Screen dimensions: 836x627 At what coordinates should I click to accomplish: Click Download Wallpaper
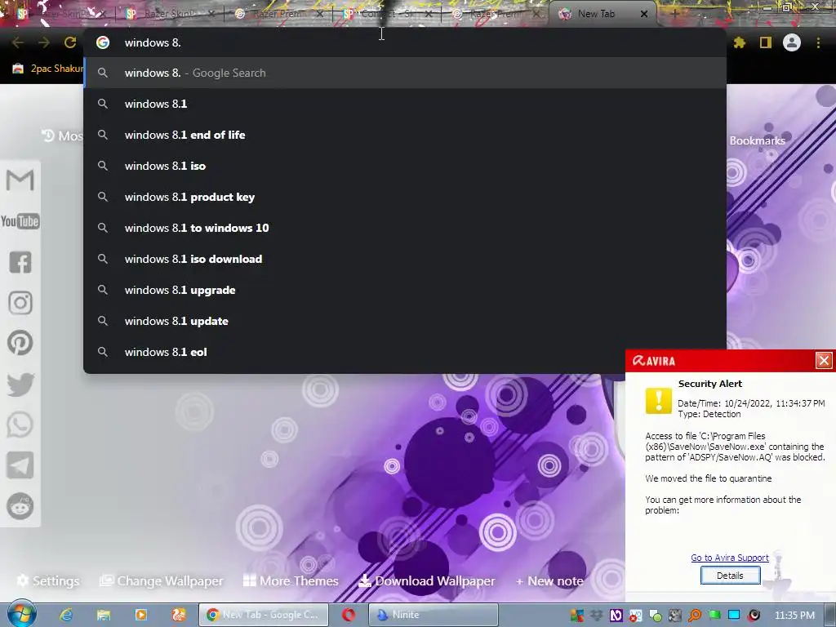(426, 580)
